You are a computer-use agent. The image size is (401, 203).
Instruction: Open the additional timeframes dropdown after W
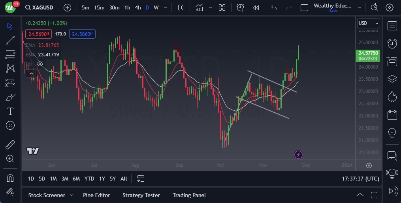tap(165, 7)
